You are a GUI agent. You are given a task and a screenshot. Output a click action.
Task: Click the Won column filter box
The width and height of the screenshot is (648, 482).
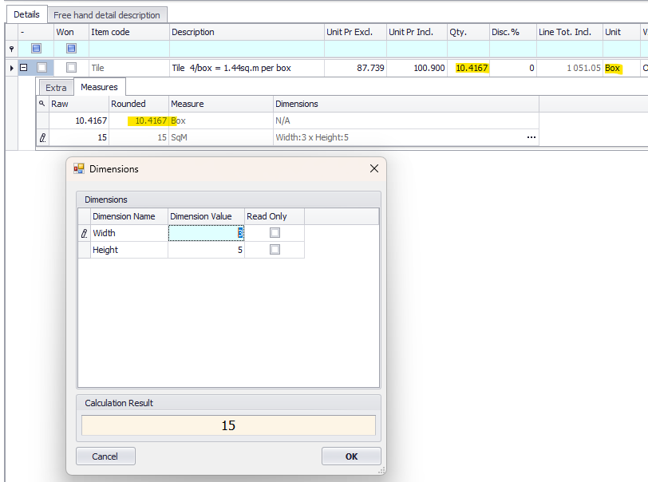[x=71, y=49]
